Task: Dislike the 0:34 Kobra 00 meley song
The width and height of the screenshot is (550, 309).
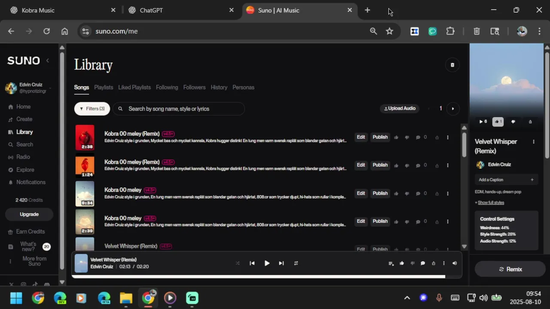Action: click(x=407, y=194)
